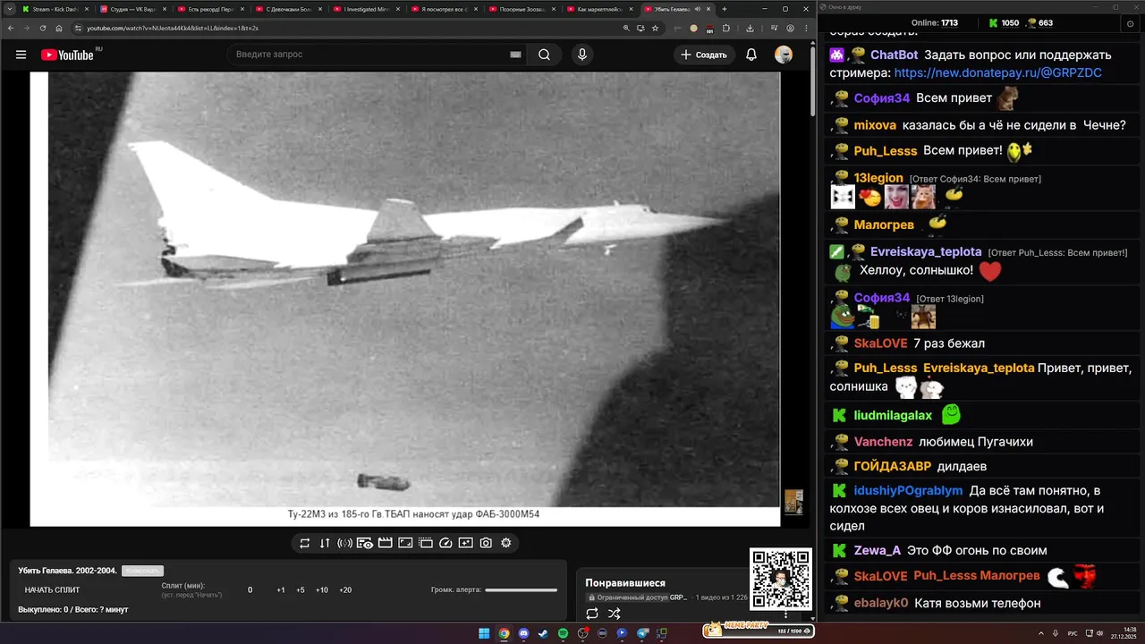
Task: Click the sound boost broadcast icon
Action: (x=344, y=543)
